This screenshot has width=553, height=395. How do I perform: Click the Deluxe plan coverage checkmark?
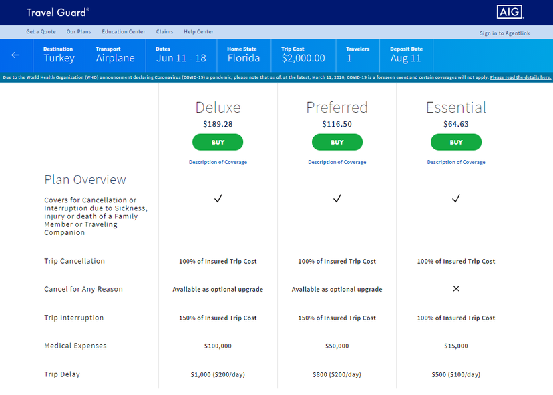coord(218,198)
